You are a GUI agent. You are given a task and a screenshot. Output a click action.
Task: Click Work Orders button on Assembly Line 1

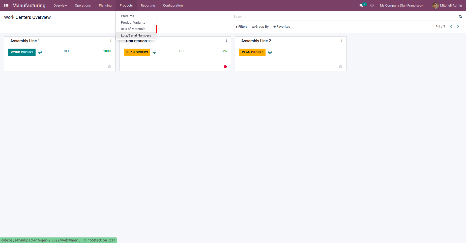[22, 52]
